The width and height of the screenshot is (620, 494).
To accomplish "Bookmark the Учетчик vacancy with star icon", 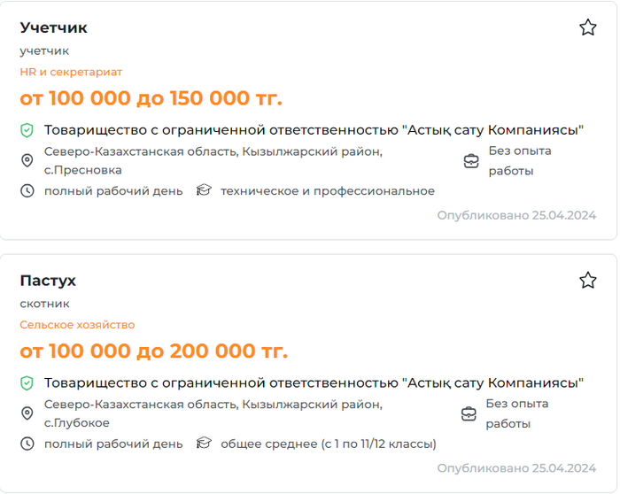I will (x=588, y=27).
